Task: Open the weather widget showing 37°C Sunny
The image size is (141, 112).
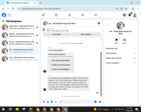Action: click(101, 109)
